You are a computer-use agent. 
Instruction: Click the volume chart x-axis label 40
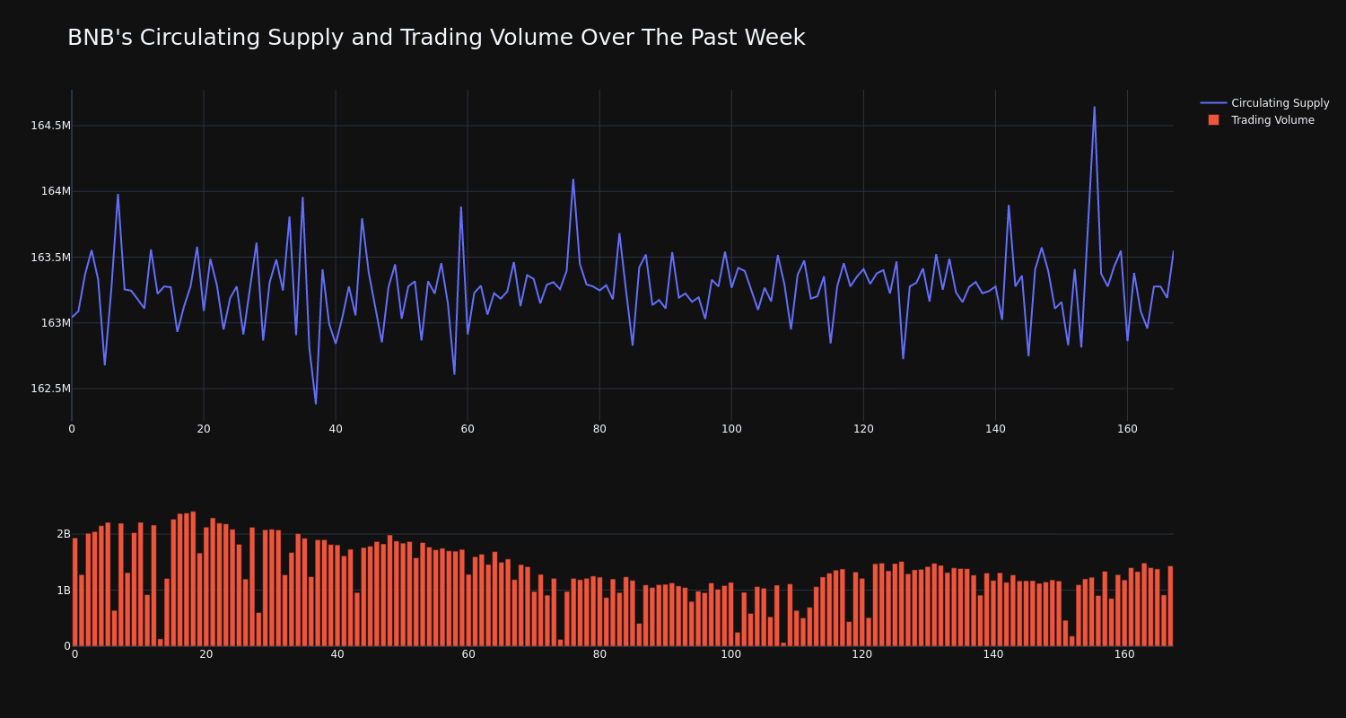point(337,654)
